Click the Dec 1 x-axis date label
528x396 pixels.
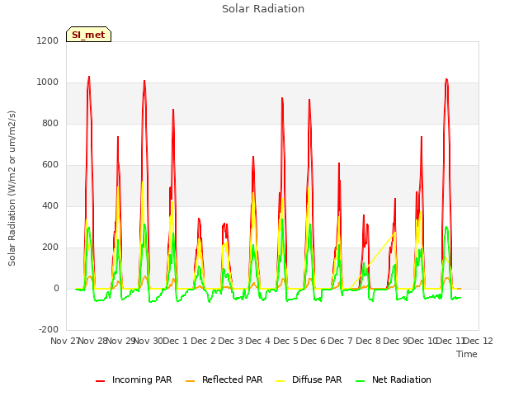[175, 341]
